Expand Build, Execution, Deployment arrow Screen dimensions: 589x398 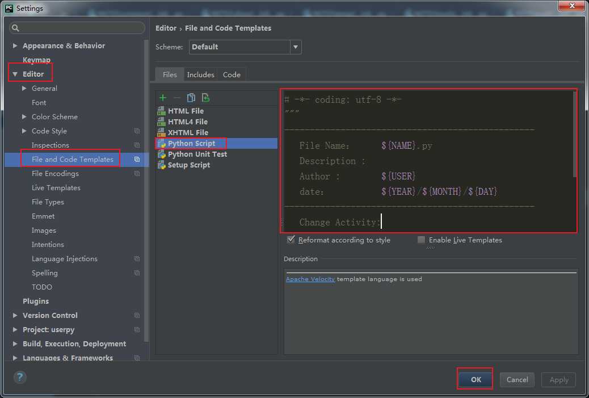pos(15,344)
